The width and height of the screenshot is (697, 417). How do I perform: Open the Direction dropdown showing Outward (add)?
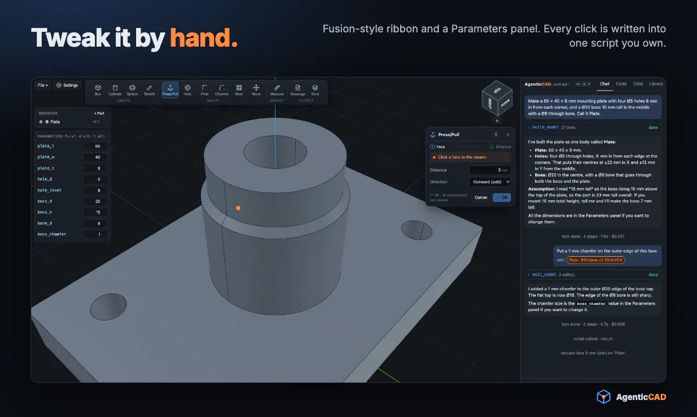(490, 182)
